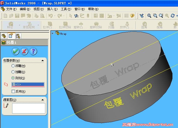The width and height of the screenshot is (178, 128).
Task: Open the dropdown arrow next to 特征
Action: point(19,25)
